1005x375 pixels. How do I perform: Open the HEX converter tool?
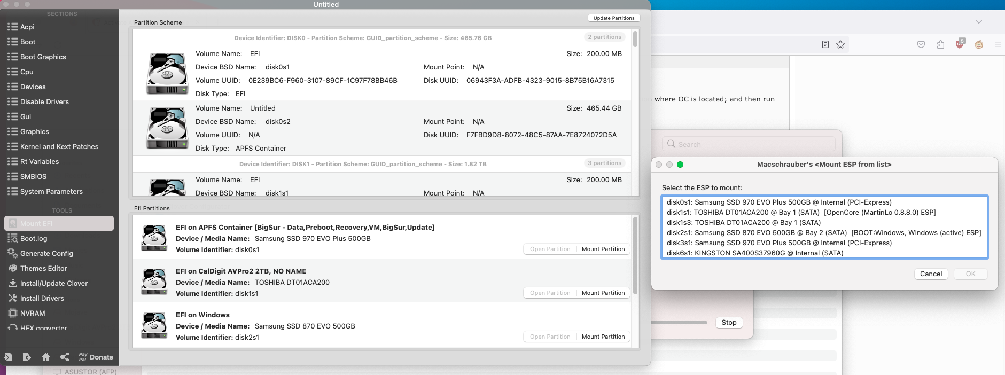click(43, 327)
